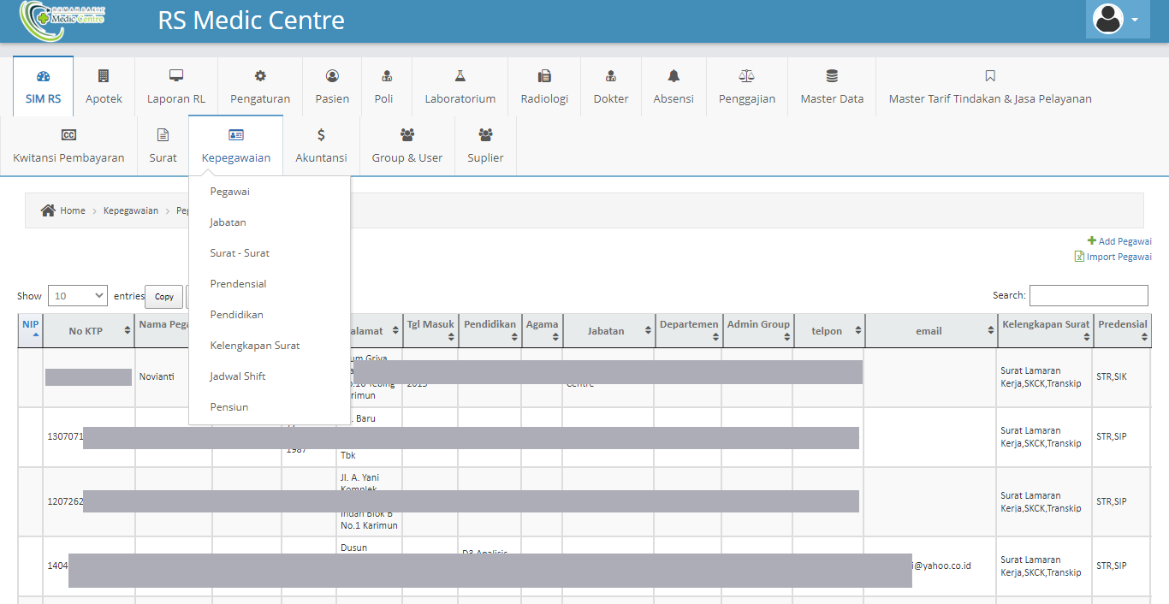The height and width of the screenshot is (604, 1169).
Task: Select the Laboratorium flask icon
Action: 460,76
